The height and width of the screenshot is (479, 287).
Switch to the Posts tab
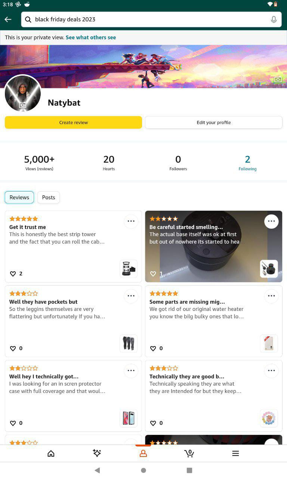point(49,197)
